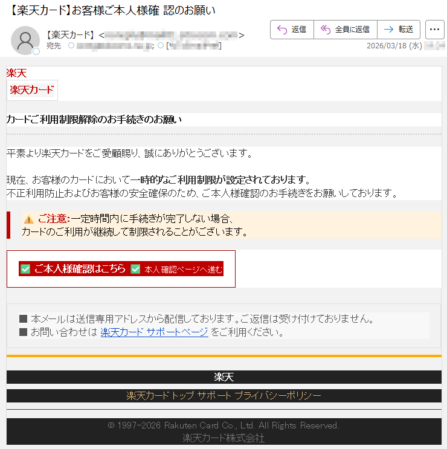
Task: Click the sender avatar icon
Action: click(25, 40)
